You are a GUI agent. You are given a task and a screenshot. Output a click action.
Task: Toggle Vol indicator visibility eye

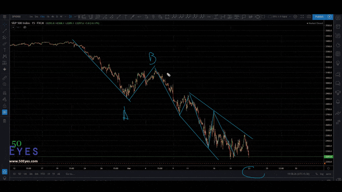coord(24,27)
